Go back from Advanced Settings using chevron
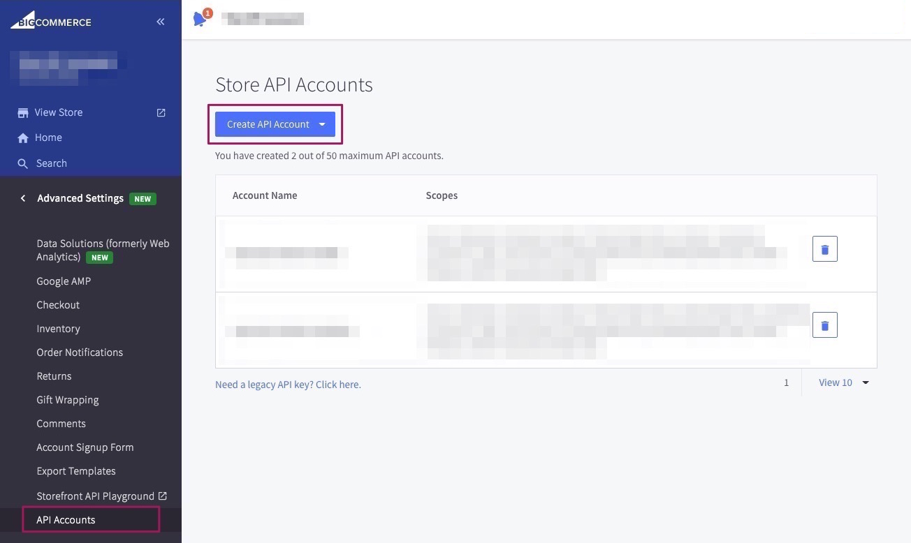This screenshot has width=911, height=543. coord(23,198)
